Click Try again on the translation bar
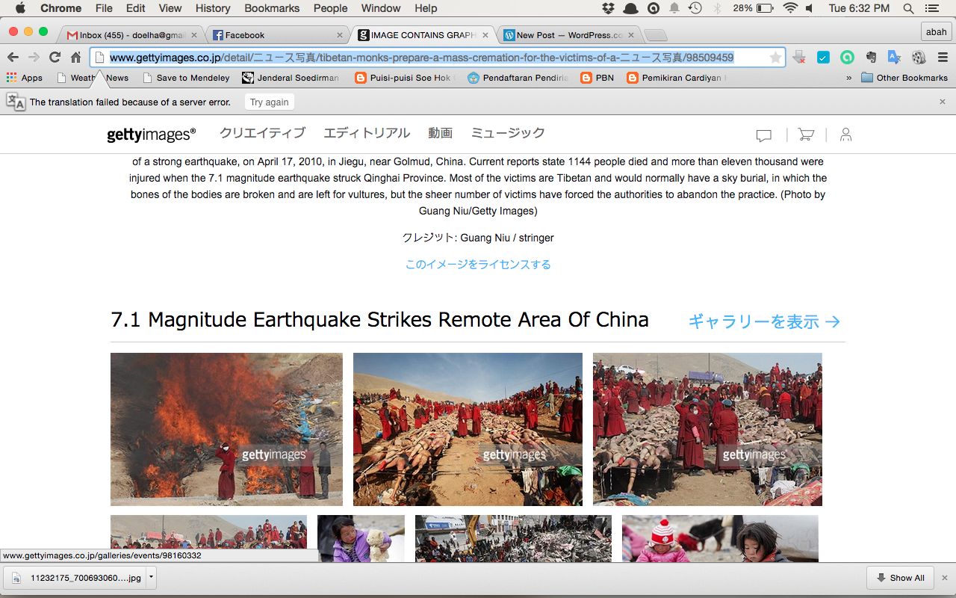The width and height of the screenshot is (956, 598). 269,102
